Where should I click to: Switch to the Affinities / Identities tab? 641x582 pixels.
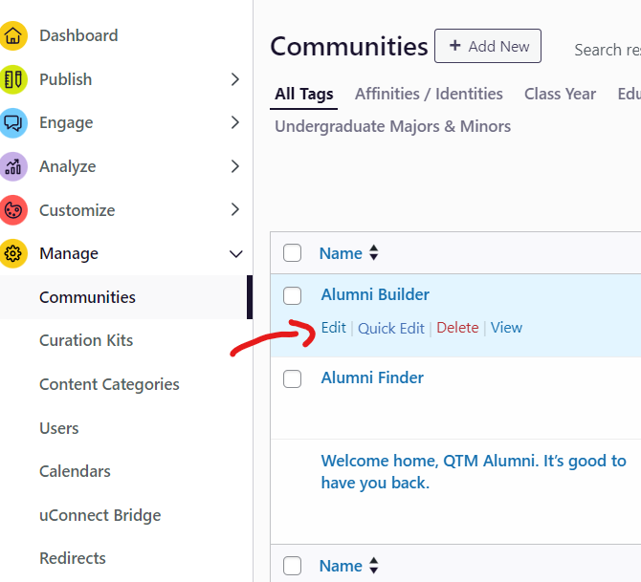[x=429, y=94]
